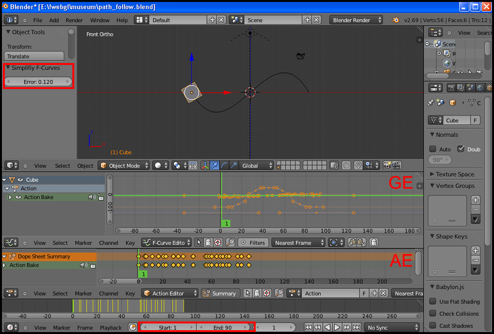Add a new scene with plus icon

pyautogui.click(x=307, y=20)
